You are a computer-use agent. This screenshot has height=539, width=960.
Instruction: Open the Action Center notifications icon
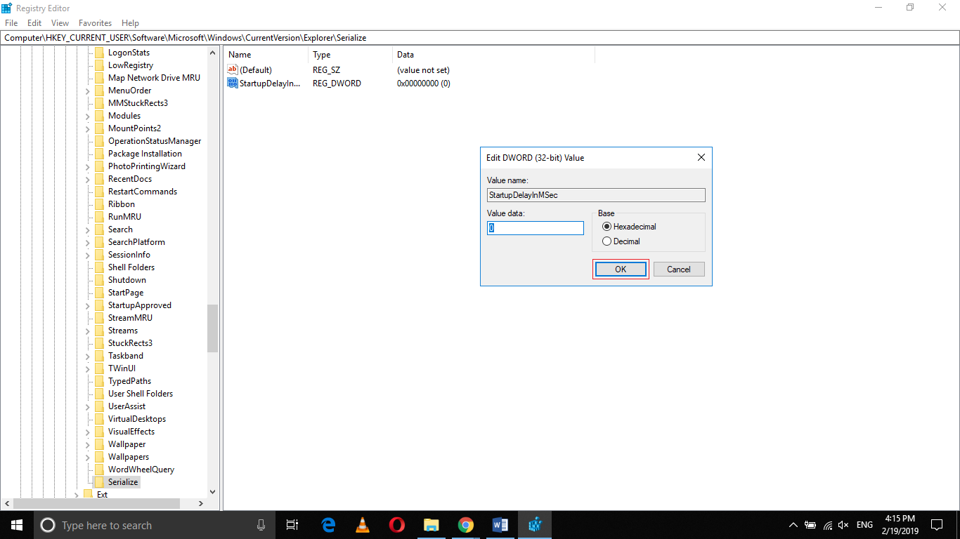(x=937, y=525)
